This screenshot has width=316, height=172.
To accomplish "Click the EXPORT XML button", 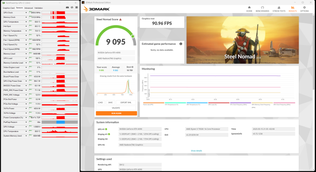I will [x=126, y=102].
